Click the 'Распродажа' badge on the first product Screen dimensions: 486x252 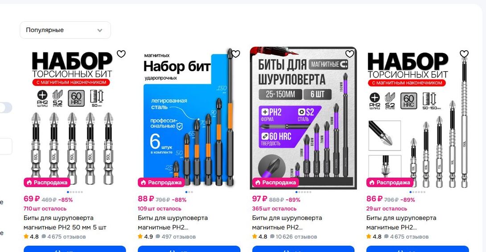click(47, 183)
